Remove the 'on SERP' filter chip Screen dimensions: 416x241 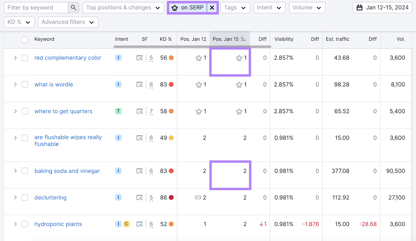click(212, 8)
